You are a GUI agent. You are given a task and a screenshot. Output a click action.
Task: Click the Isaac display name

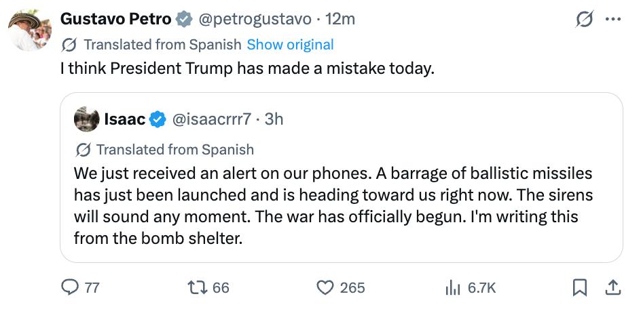click(x=124, y=119)
